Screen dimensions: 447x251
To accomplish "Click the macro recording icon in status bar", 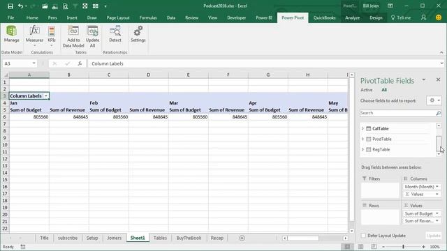I will pyautogui.click(x=23, y=247).
